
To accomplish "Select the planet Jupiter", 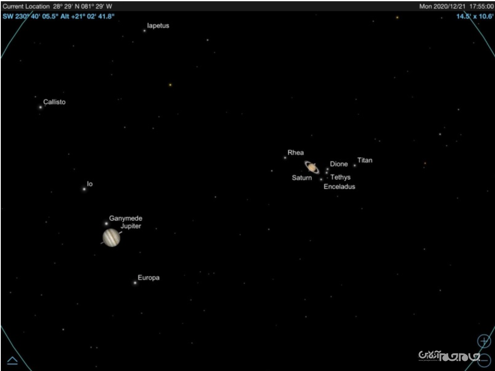I will 111,238.
